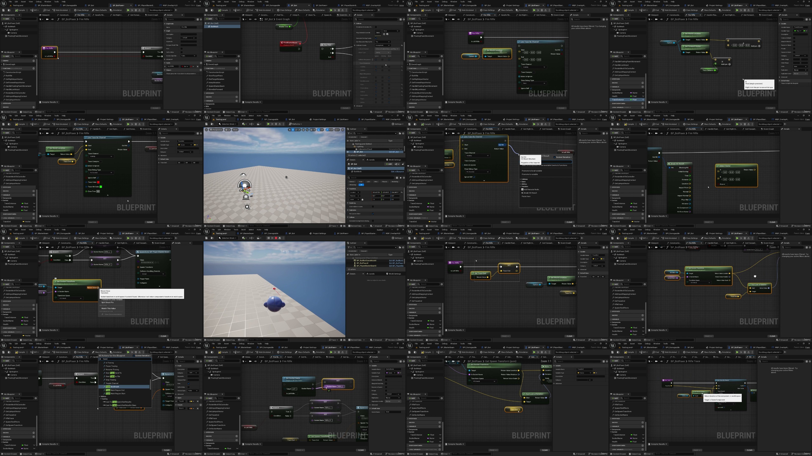The image size is (812, 456).
Task: Choose the Paste here menu entry
Action: pyautogui.click(x=526, y=196)
